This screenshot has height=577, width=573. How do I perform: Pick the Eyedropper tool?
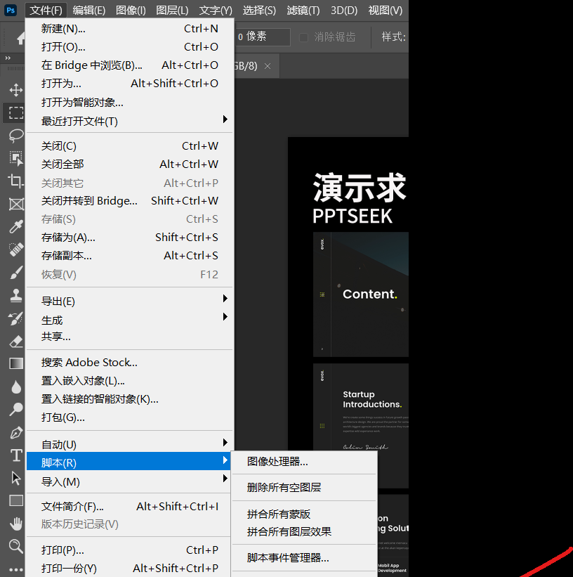15,227
